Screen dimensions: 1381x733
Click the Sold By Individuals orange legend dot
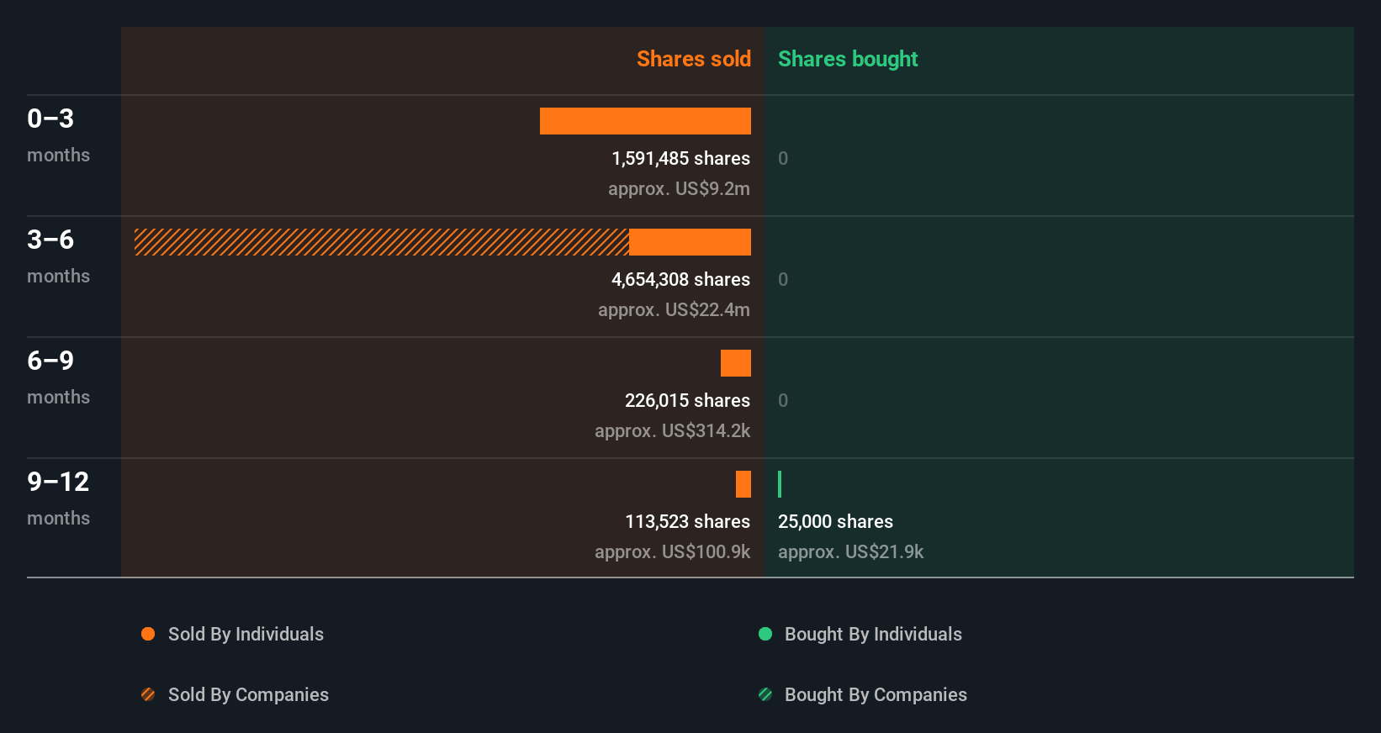point(148,634)
